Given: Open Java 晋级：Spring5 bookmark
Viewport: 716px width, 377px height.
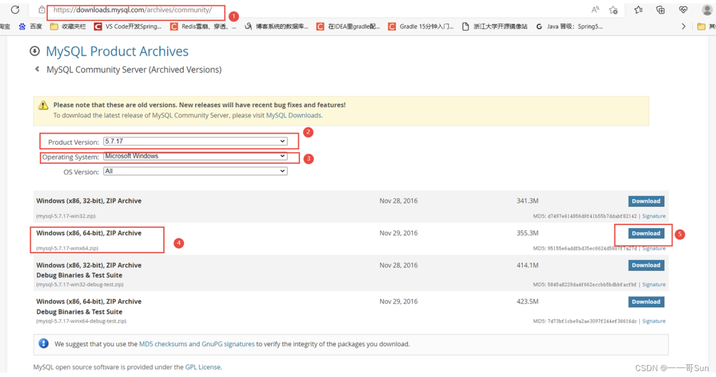Looking at the screenshot, I should (x=569, y=27).
